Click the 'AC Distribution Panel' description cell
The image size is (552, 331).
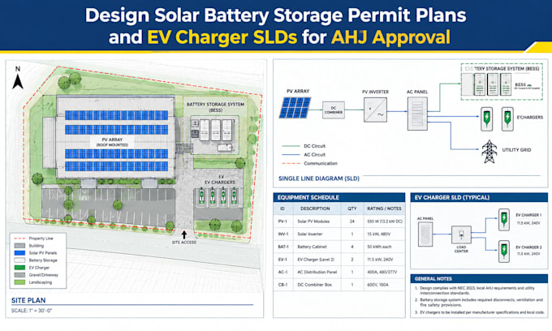point(317,273)
